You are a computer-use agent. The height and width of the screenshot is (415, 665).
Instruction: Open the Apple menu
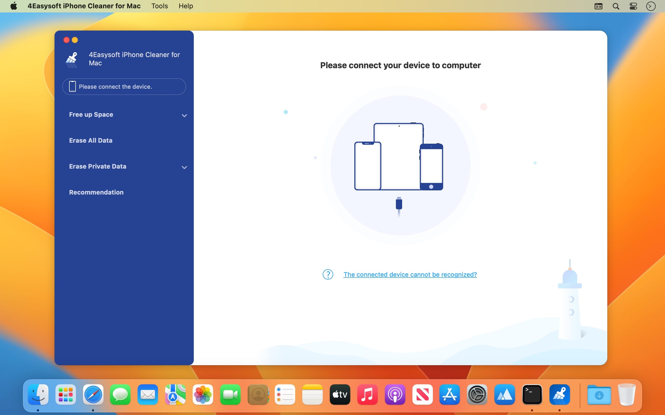(x=14, y=6)
